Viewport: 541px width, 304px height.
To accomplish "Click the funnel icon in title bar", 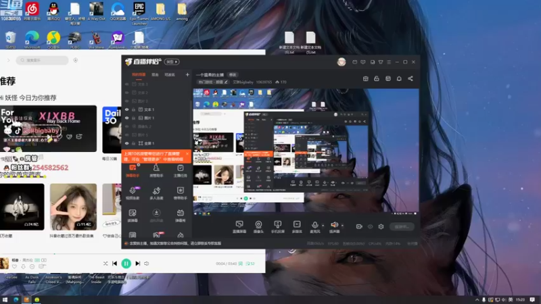I will click(381, 62).
